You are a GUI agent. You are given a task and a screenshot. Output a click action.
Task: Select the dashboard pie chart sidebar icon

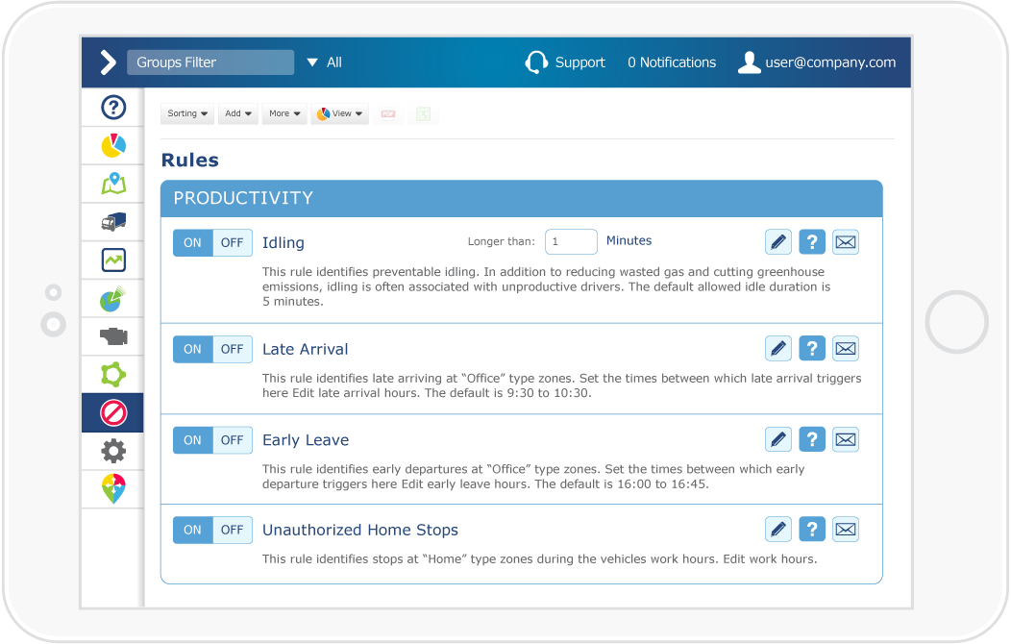pos(113,145)
